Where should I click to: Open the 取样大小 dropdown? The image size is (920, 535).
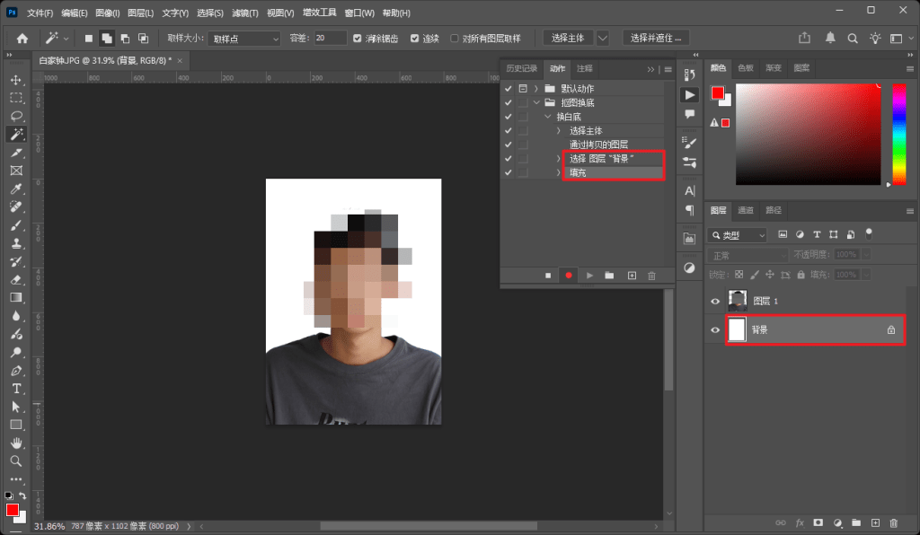(x=244, y=38)
